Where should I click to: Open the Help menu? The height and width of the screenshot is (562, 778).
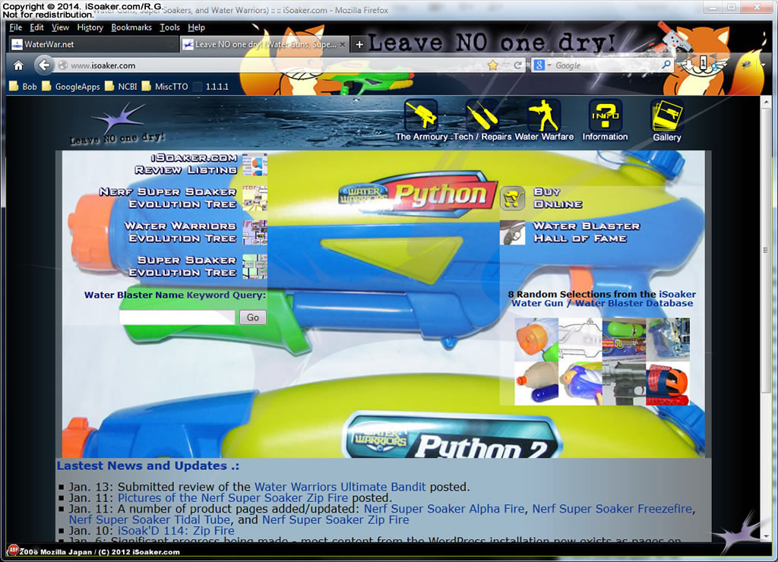pos(196,27)
